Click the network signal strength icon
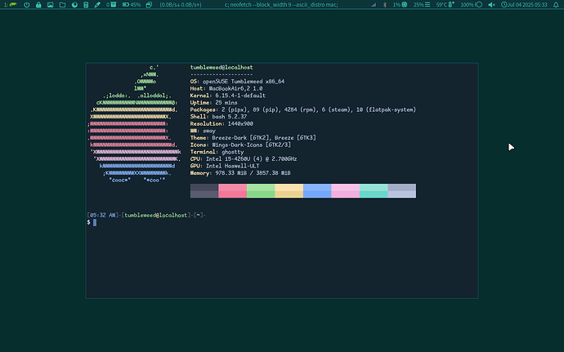Viewport: 564px width, 352px height. (374, 5)
